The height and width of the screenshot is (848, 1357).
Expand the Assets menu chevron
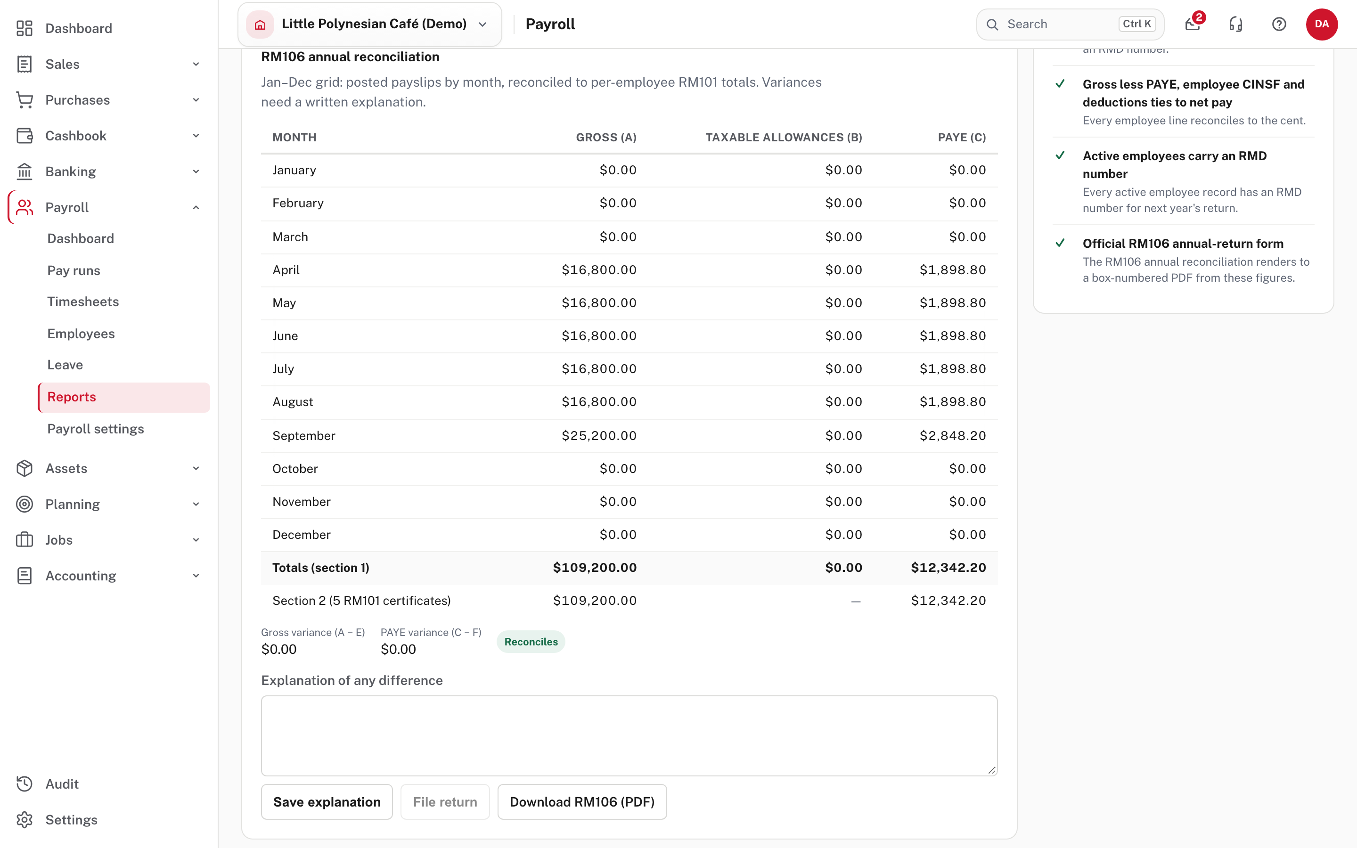(196, 468)
